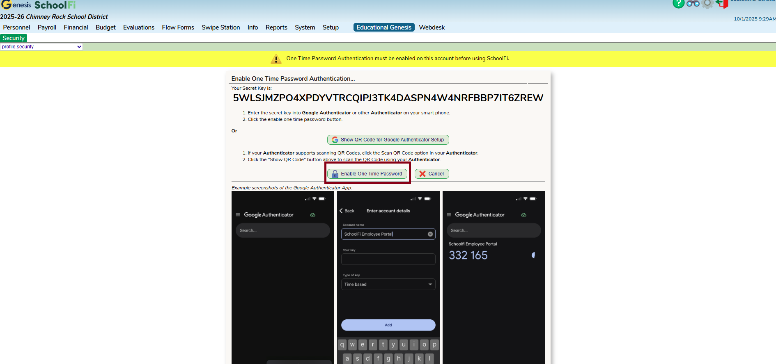776x364 pixels.
Task: Click the Cancel button label
Action: click(436, 174)
